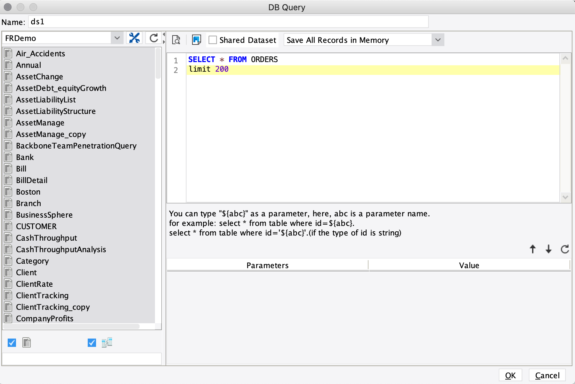Open Save All Records in Memory dropdown
575x384 pixels.
pyautogui.click(x=438, y=40)
